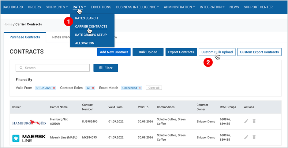Click the Valid To column header
The width and height of the screenshot is (288, 148).
pyautogui.click(x=143, y=107)
